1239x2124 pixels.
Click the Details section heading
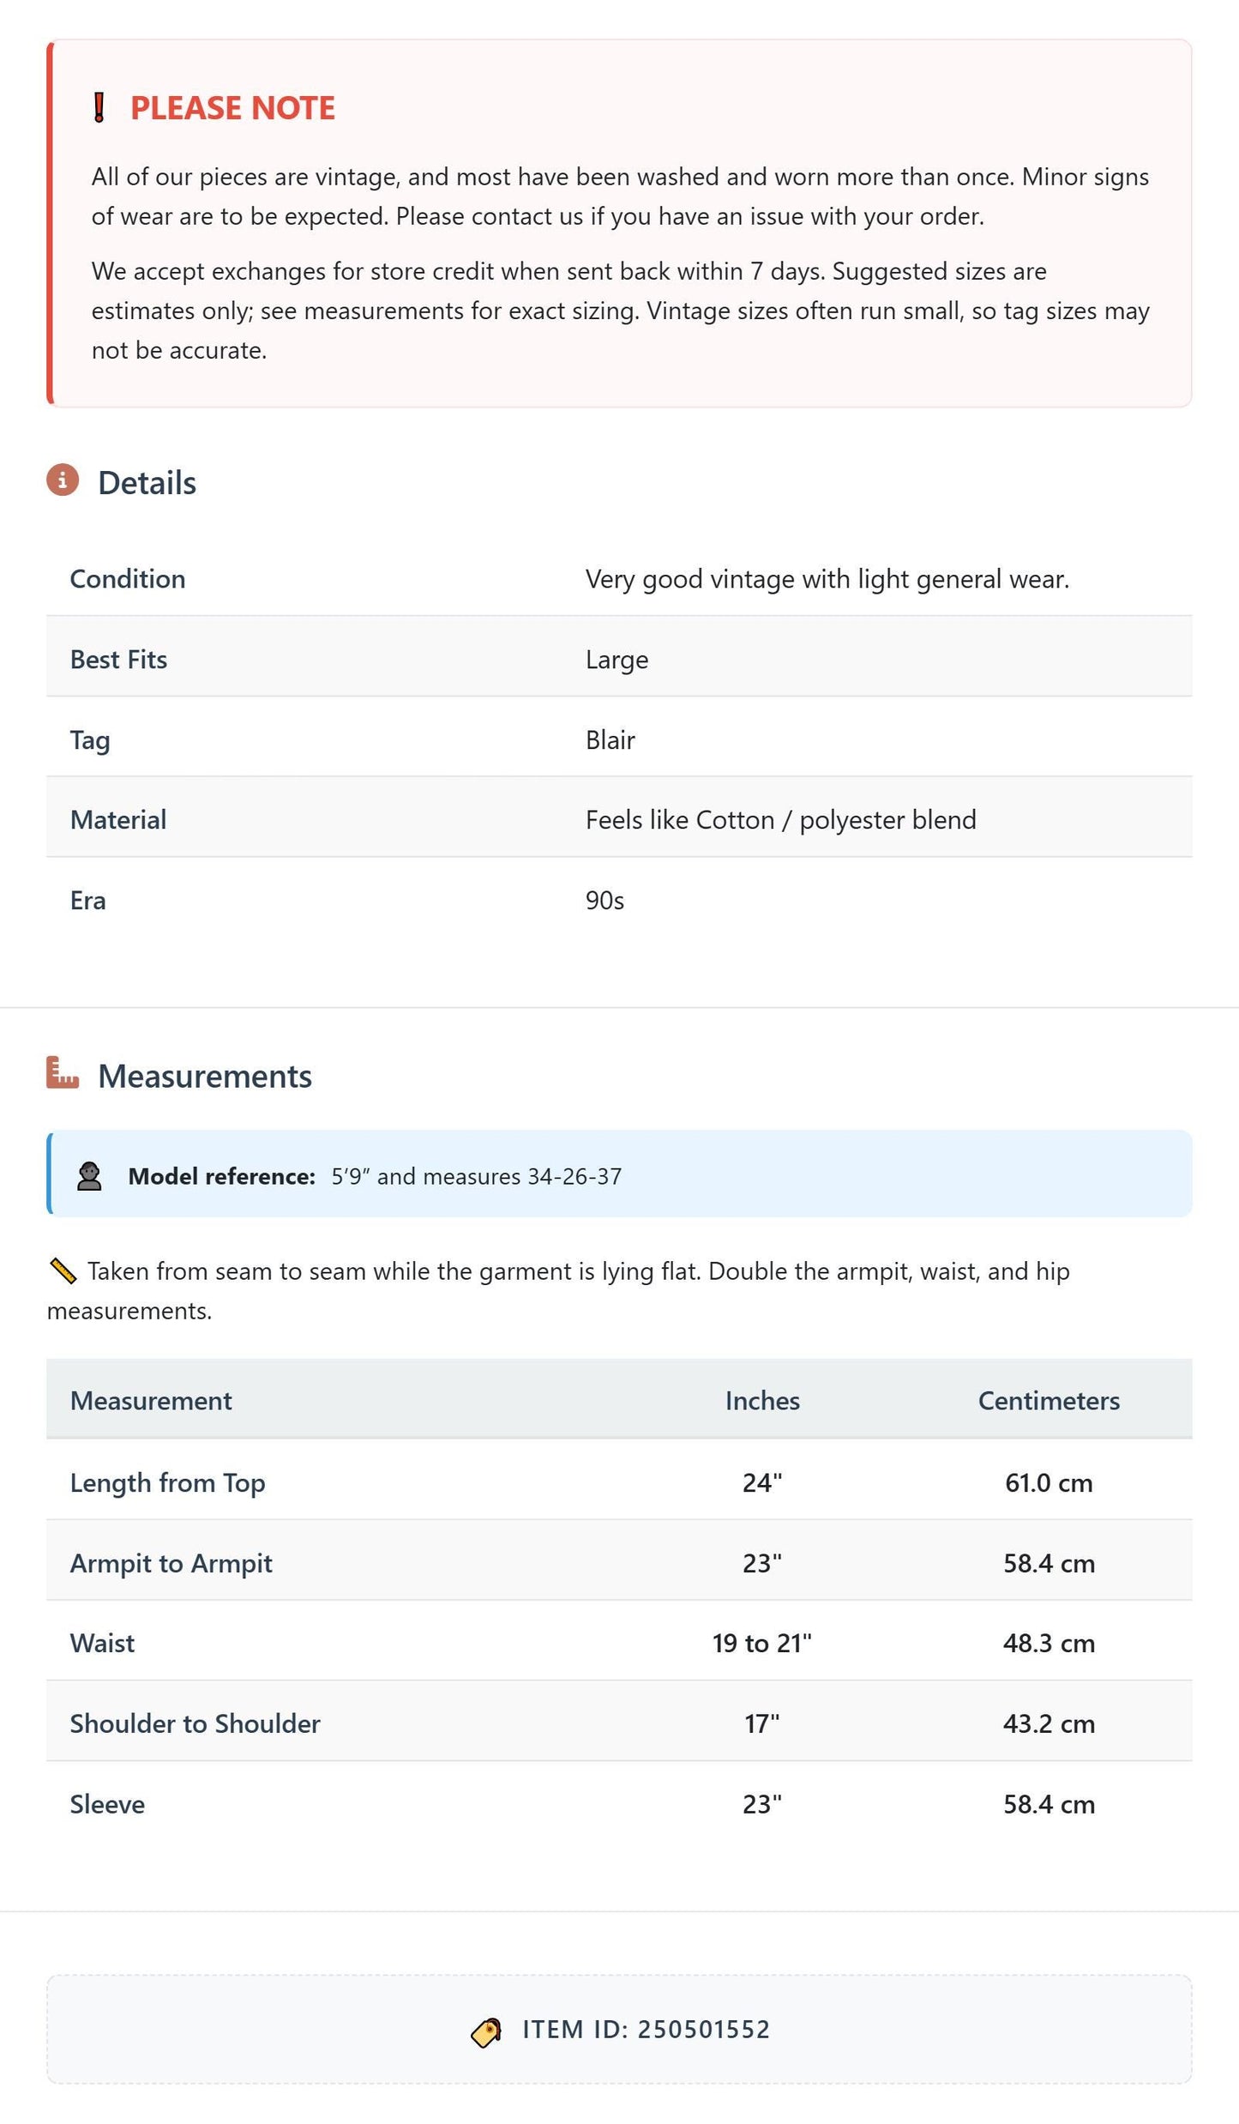(x=147, y=483)
